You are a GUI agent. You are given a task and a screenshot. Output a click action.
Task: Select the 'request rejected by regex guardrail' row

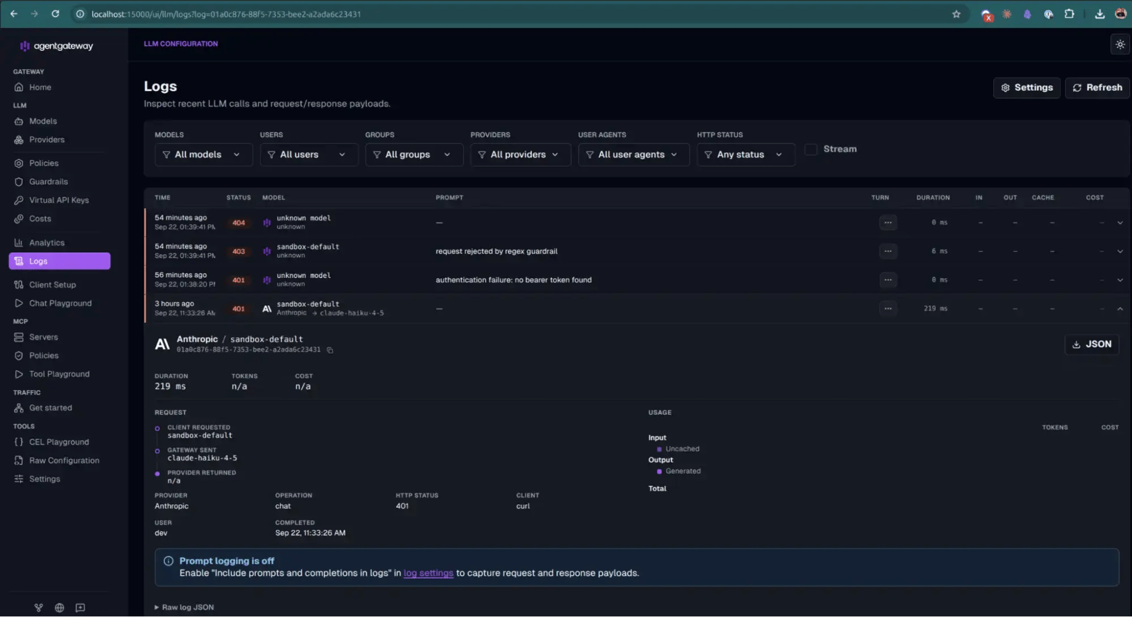pos(637,251)
